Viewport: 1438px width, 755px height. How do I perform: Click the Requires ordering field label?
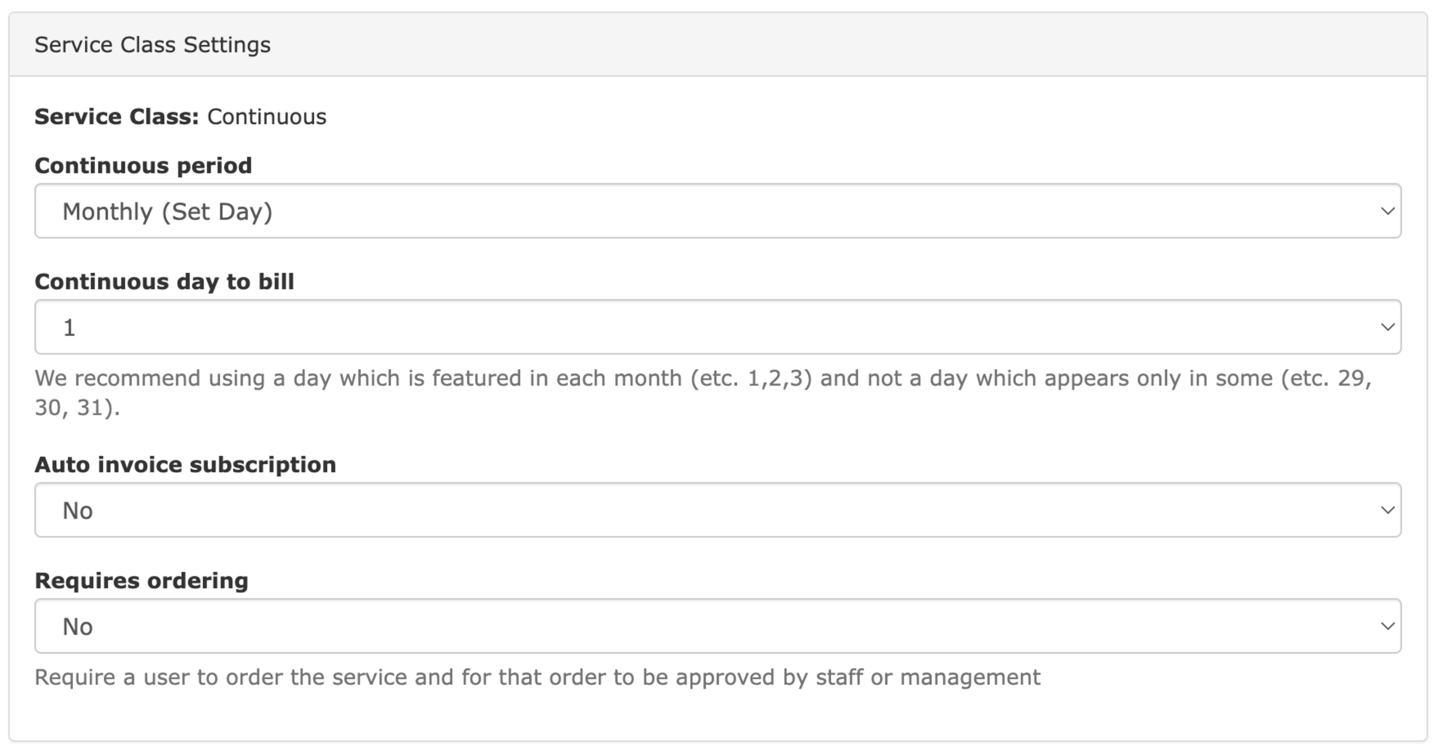pyautogui.click(x=141, y=581)
